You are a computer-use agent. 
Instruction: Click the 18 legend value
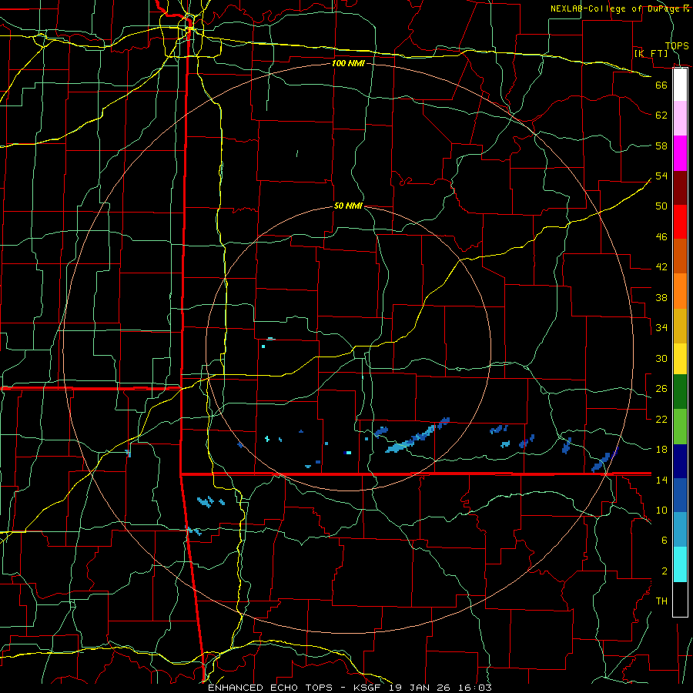[661, 450]
